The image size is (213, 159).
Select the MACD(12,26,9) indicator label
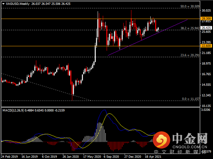click(13, 110)
